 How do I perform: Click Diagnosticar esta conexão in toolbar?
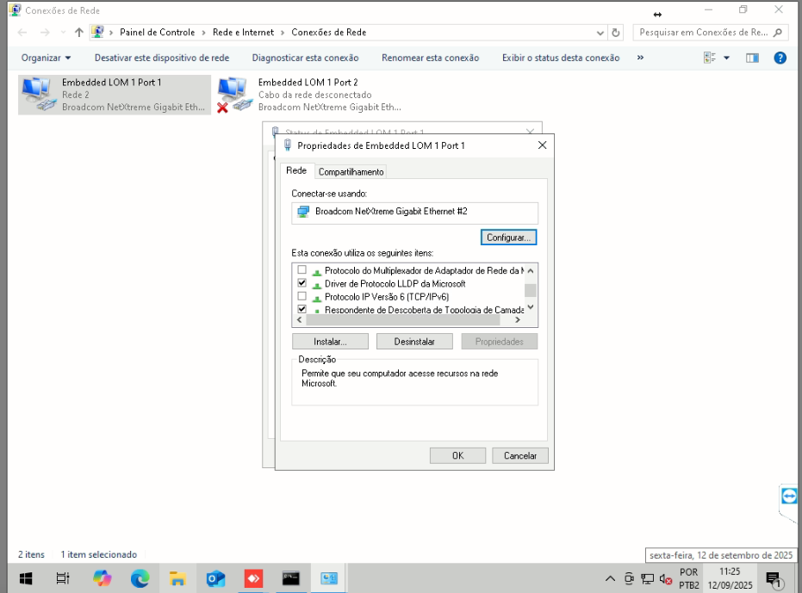[x=305, y=58]
